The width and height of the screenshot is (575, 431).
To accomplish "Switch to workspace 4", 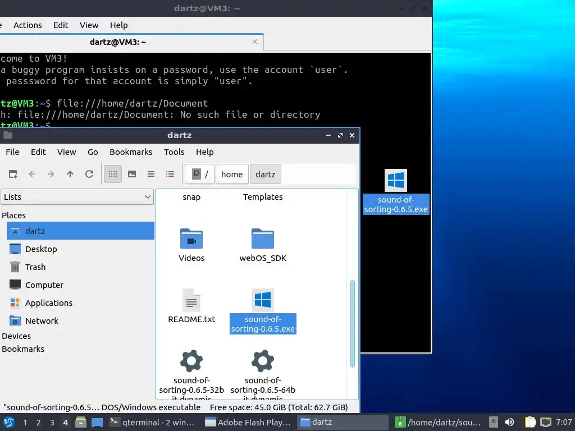I will point(65,423).
